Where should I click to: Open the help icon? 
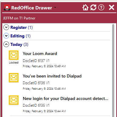[x=101, y=8]
